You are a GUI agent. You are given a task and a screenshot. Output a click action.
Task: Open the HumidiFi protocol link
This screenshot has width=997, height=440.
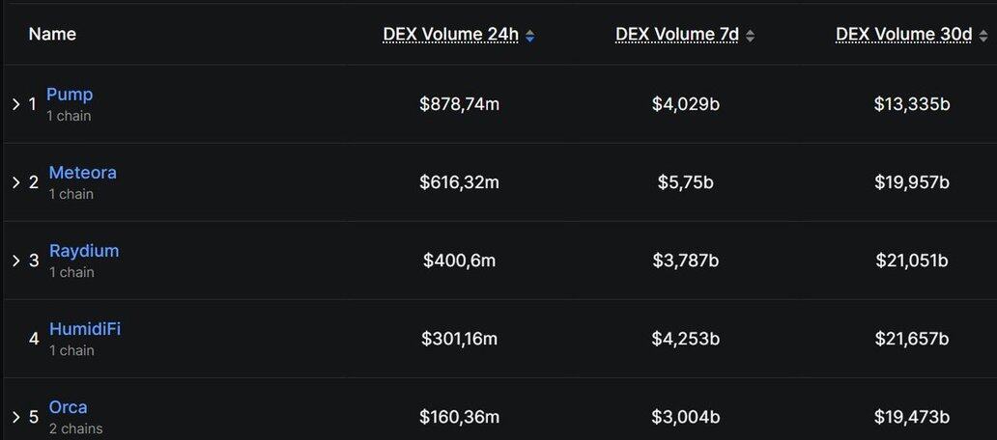(85, 329)
